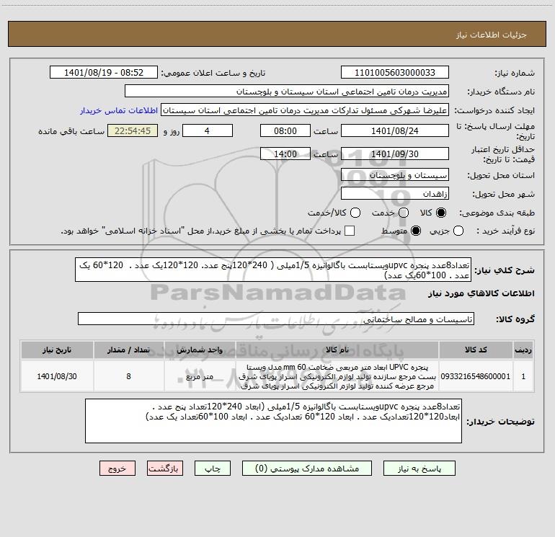Screen dimensions: 555x537
Task: Click the تاریخ نیاز column header
Action: [x=57, y=350]
